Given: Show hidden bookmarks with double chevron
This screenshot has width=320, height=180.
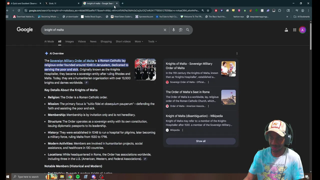Looking at the screenshot, I should (x=287, y=16).
